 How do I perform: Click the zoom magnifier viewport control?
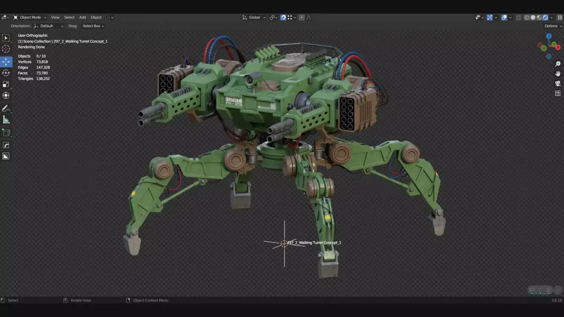pyautogui.click(x=558, y=64)
